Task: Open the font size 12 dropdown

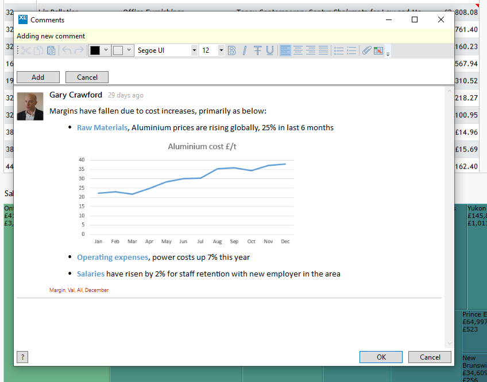Action: point(221,50)
